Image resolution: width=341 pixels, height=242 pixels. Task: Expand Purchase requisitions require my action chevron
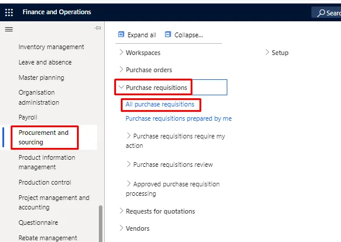(x=128, y=135)
